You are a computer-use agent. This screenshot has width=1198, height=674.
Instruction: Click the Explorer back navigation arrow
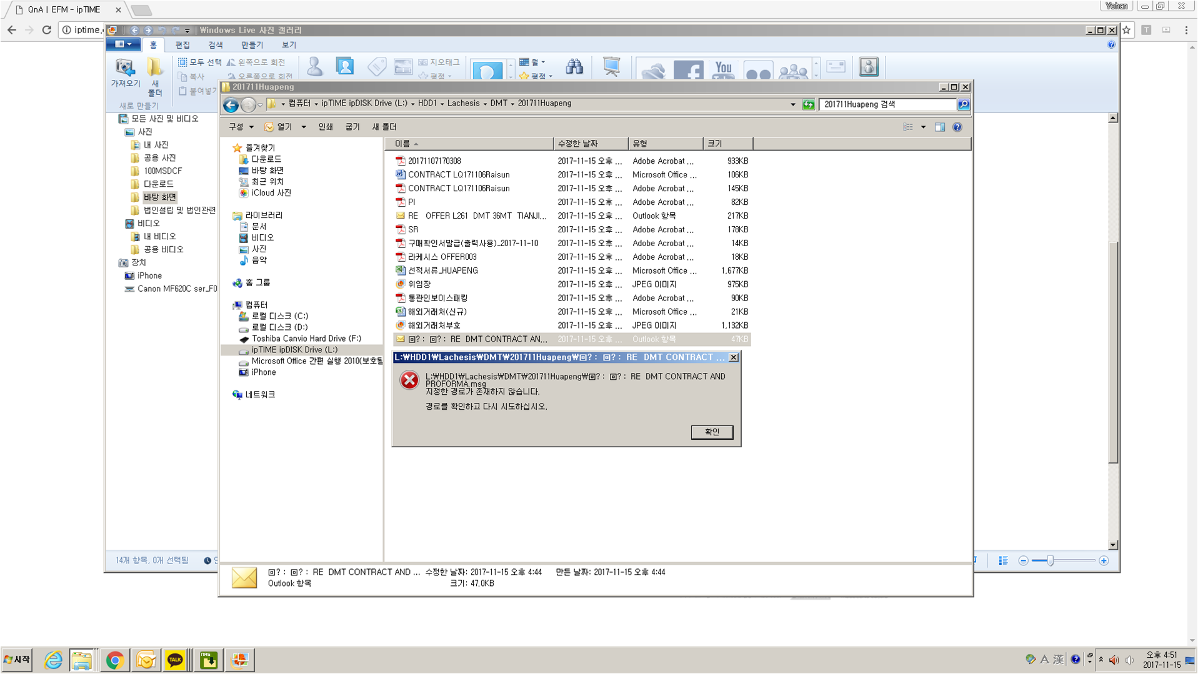click(x=231, y=104)
